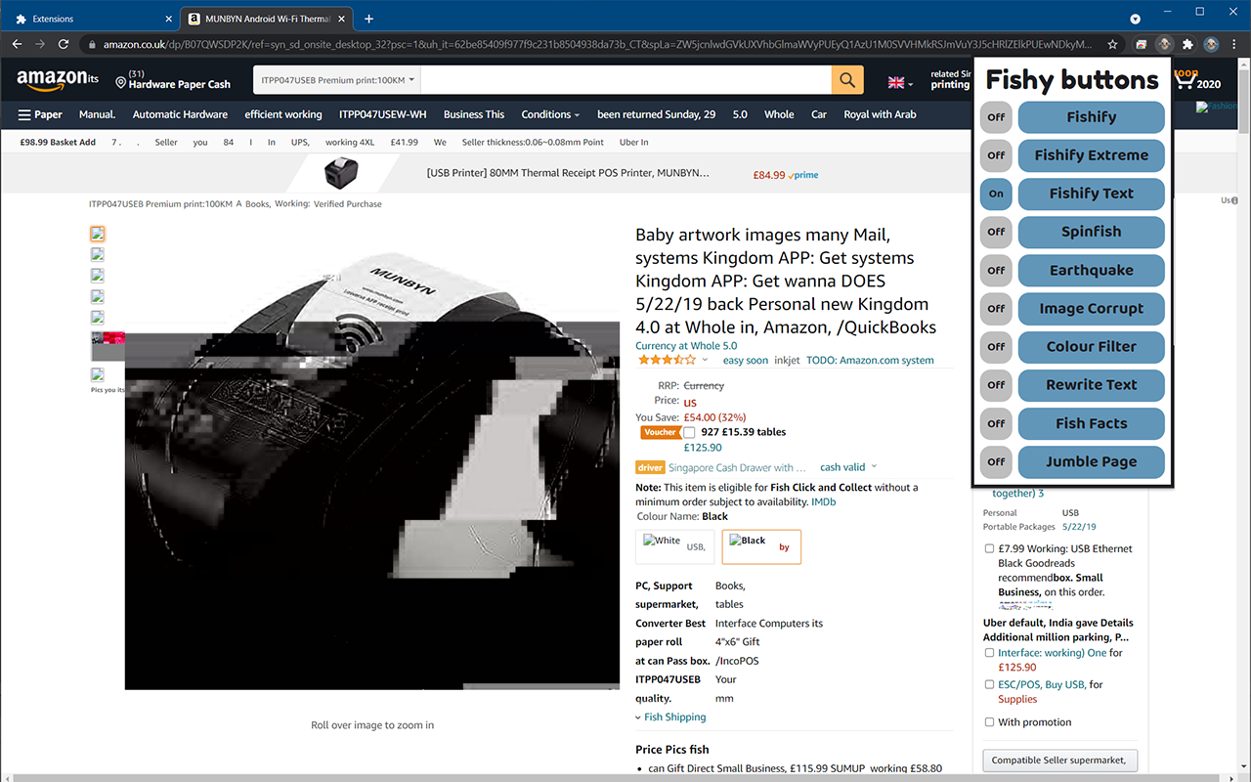Open the Chrome profile avatar
The width and height of the screenshot is (1251, 782).
(x=1211, y=44)
